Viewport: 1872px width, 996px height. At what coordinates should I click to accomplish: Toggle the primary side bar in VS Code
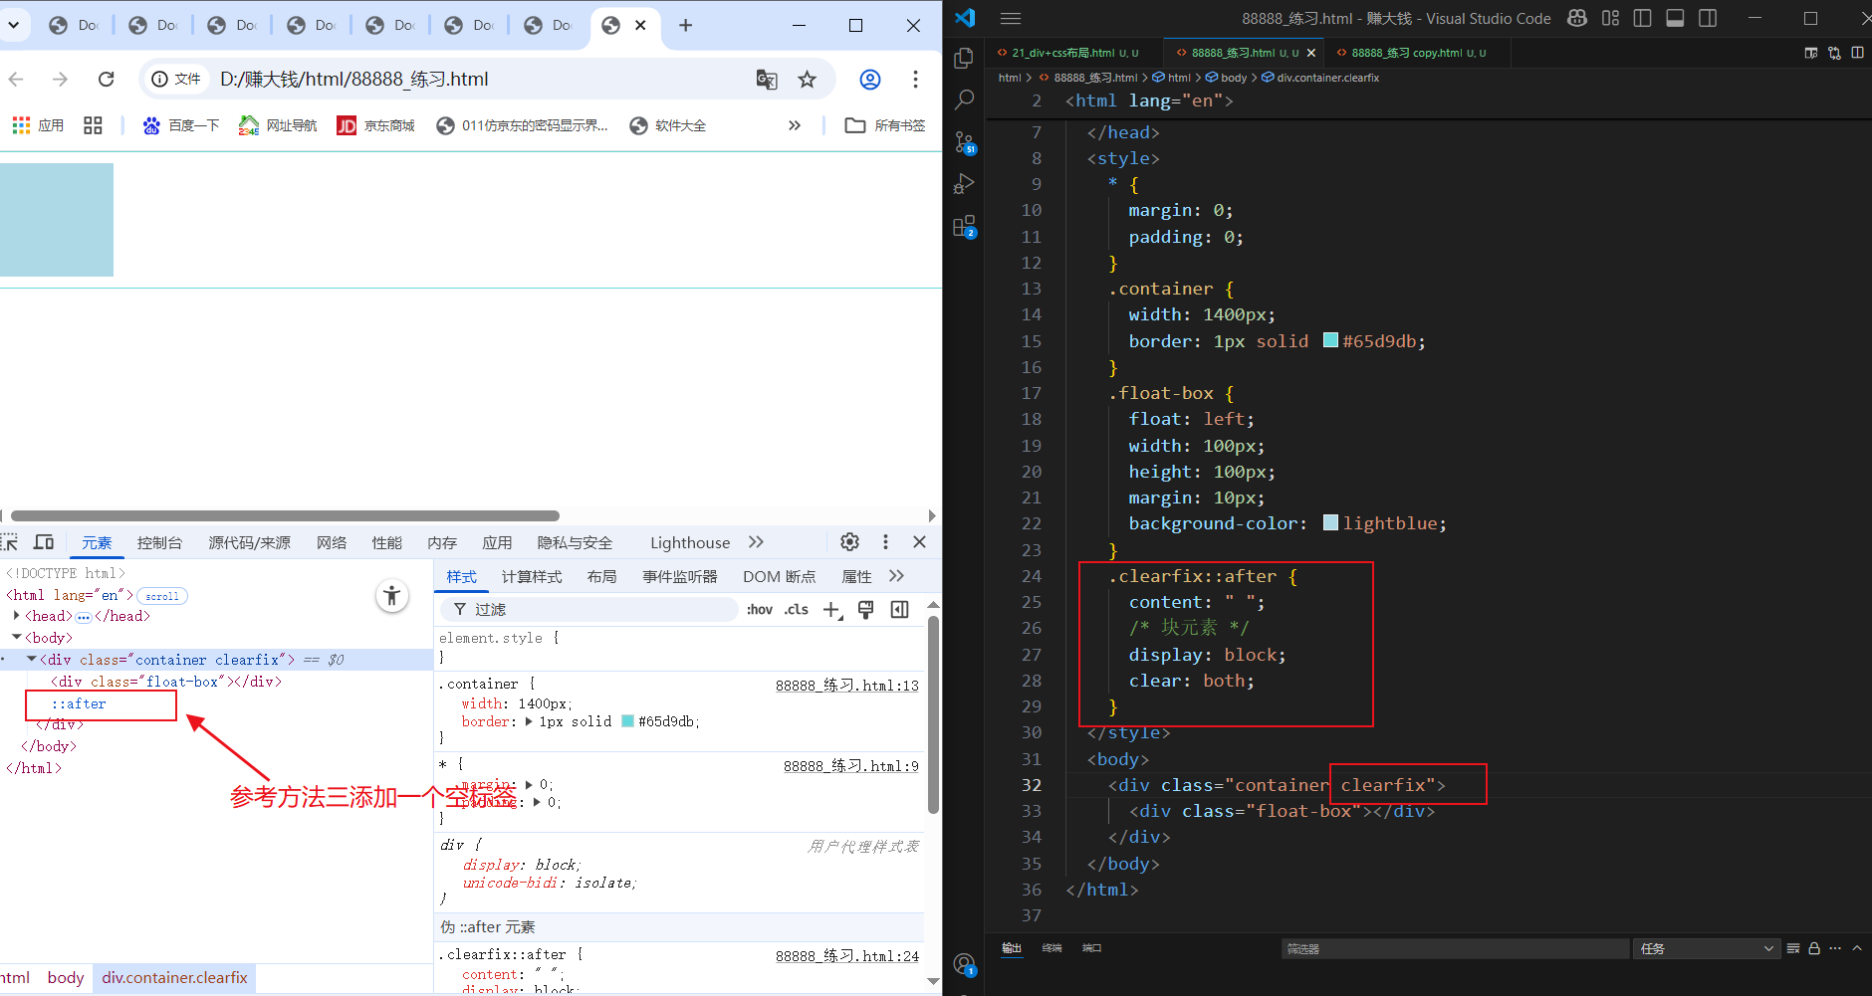tap(1643, 18)
